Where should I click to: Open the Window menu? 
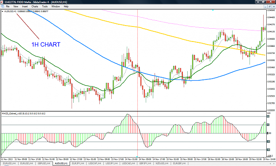(x=56, y=7)
